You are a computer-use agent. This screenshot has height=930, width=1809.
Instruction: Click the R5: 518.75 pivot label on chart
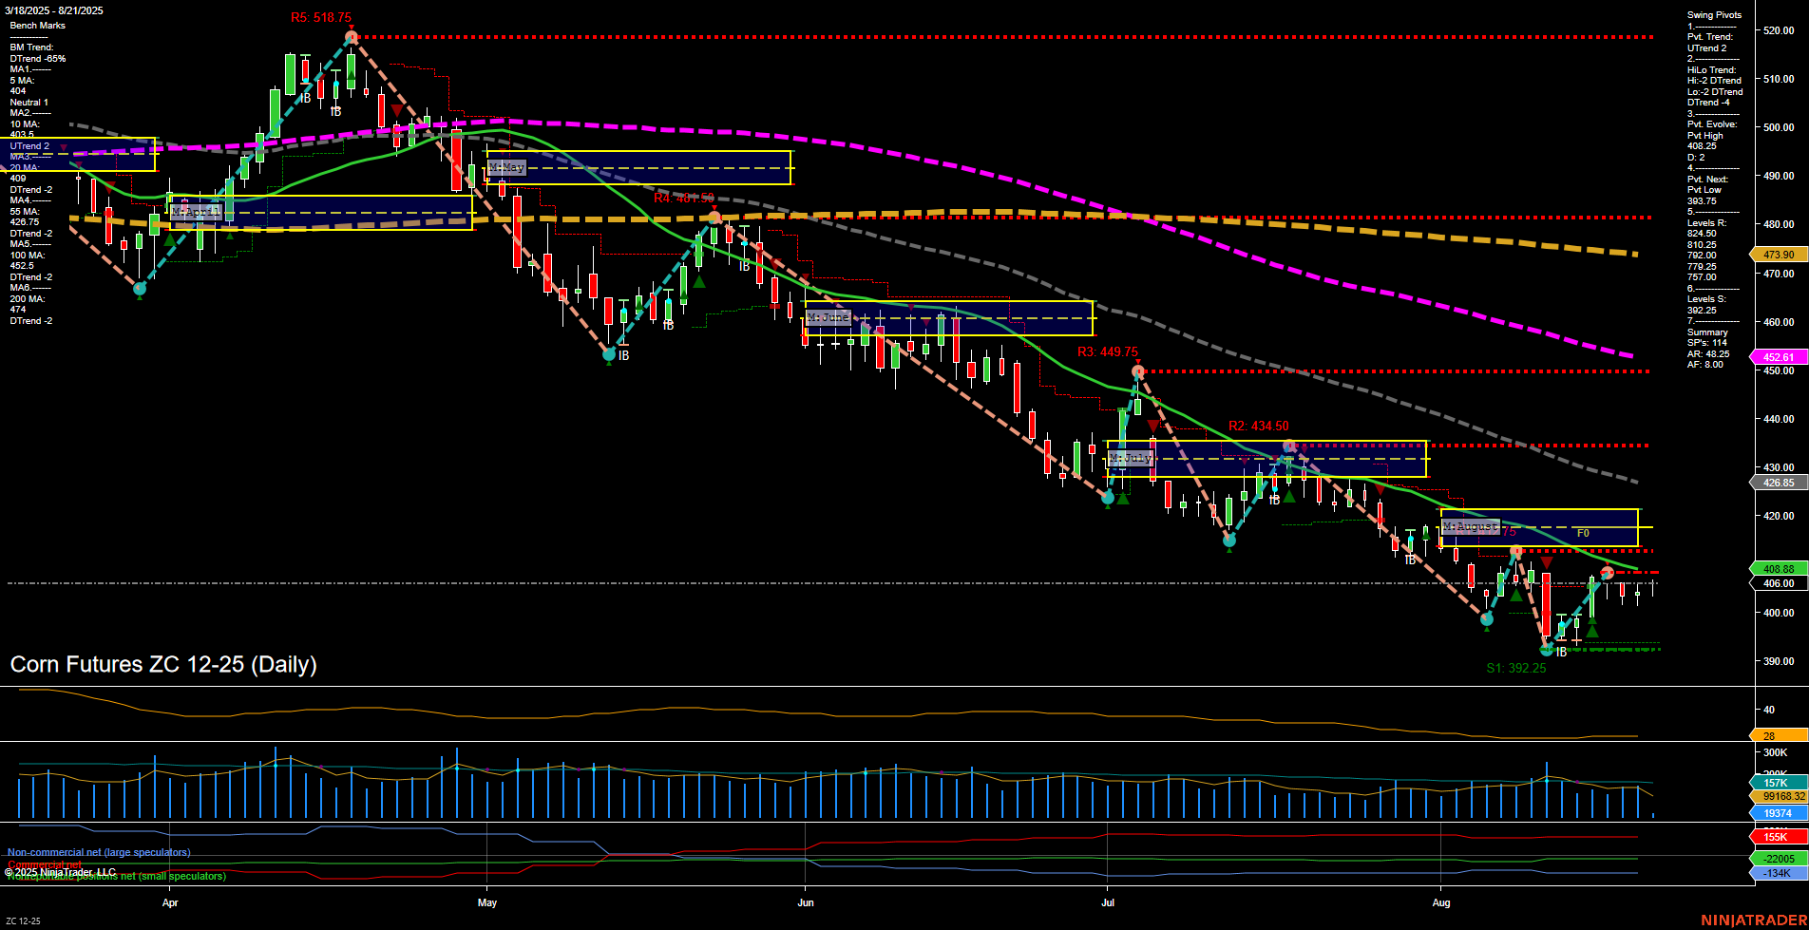click(320, 16)
